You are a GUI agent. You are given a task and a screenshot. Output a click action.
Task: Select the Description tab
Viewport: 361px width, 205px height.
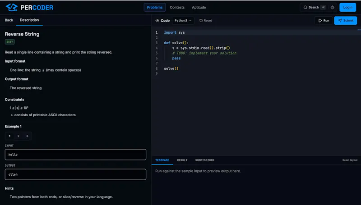29,20
